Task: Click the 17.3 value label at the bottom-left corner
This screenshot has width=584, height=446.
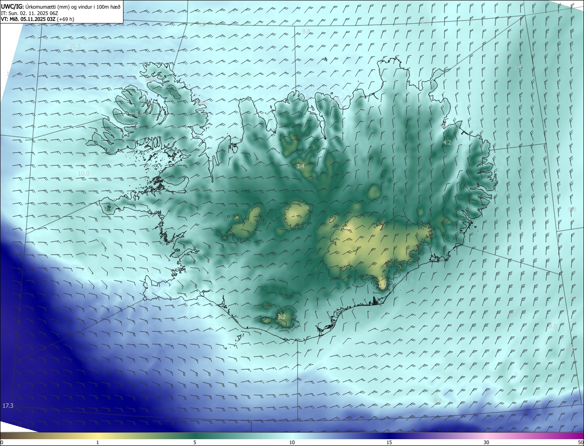Action: click(x=8, y=405)
